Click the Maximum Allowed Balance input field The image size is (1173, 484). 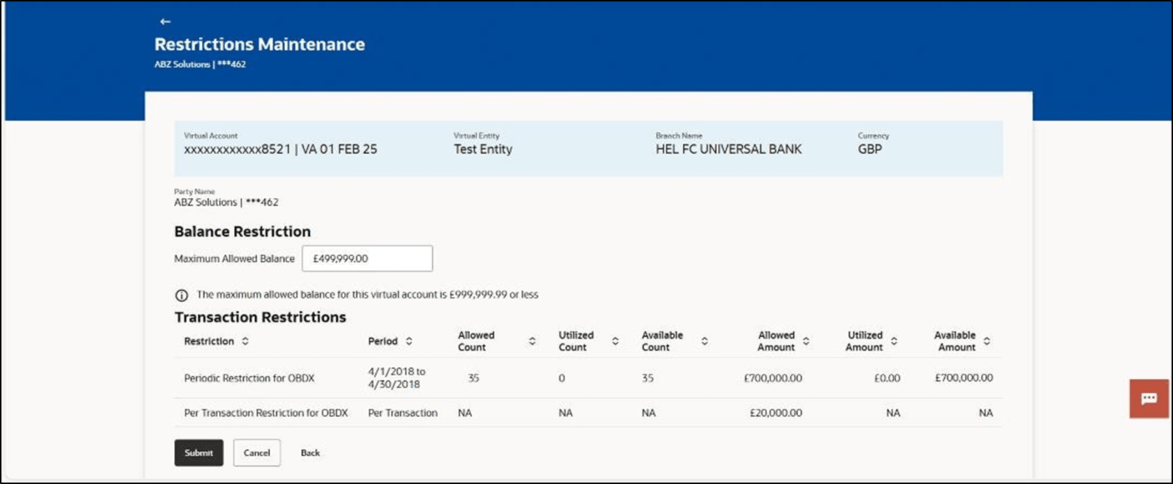tap(367, 259)
